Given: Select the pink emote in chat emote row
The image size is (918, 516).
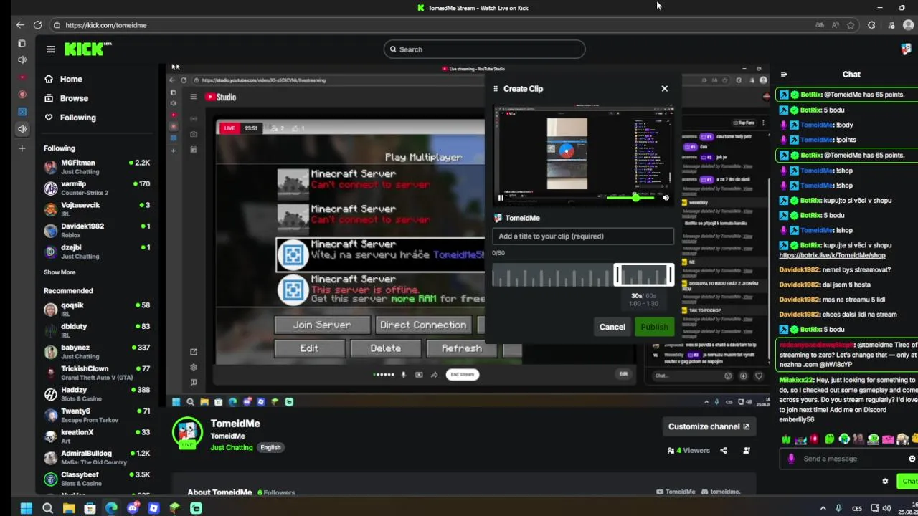Looking at the screenshot, I should (889, 439).
